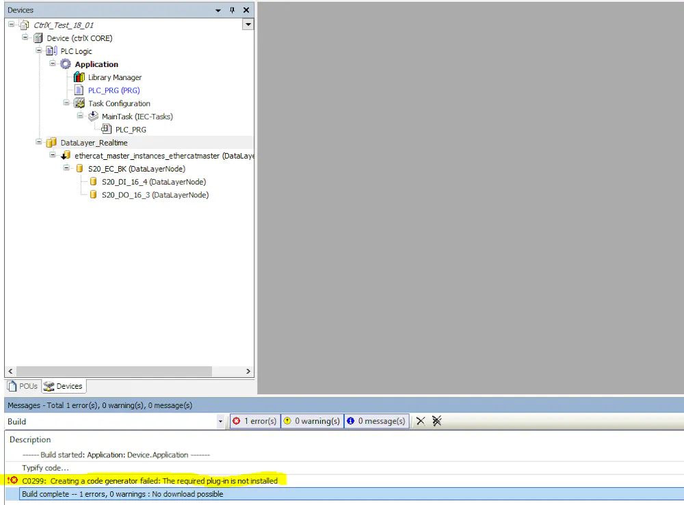The image size is (684, 505).
Task: Switch to the POUs tab
Action: [x=23, y=386]
